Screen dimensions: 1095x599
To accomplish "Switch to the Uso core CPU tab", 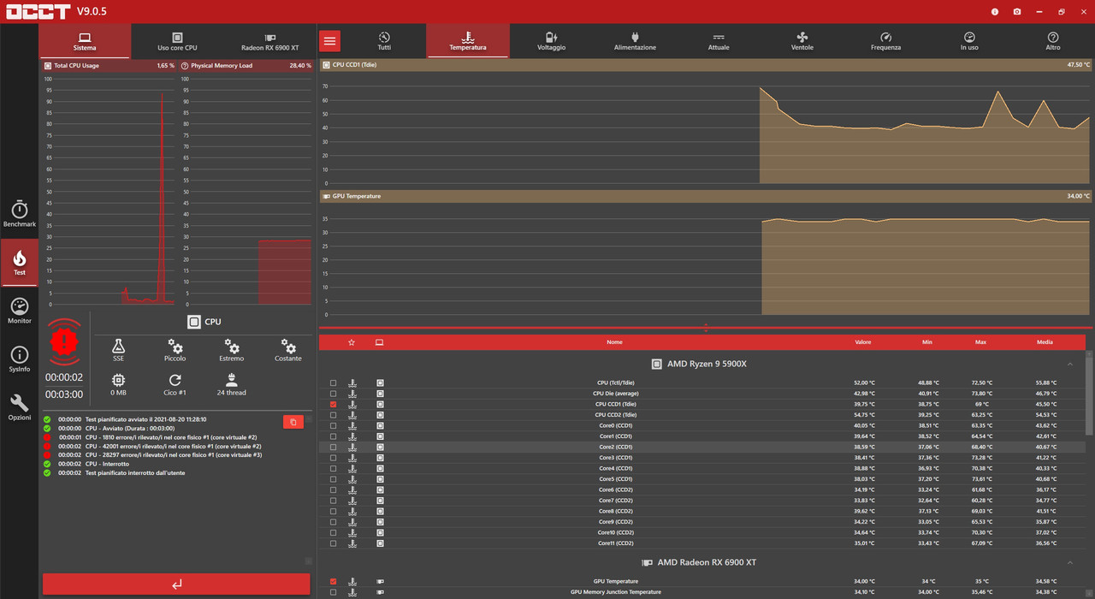I will pos(177,41).
